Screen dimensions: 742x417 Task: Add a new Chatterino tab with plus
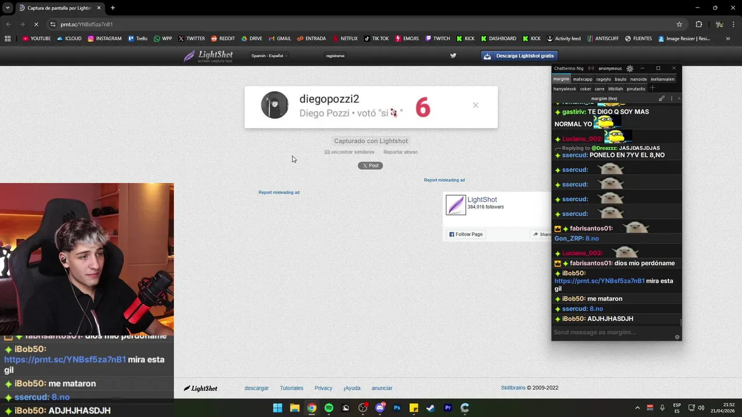pos(652,88)
